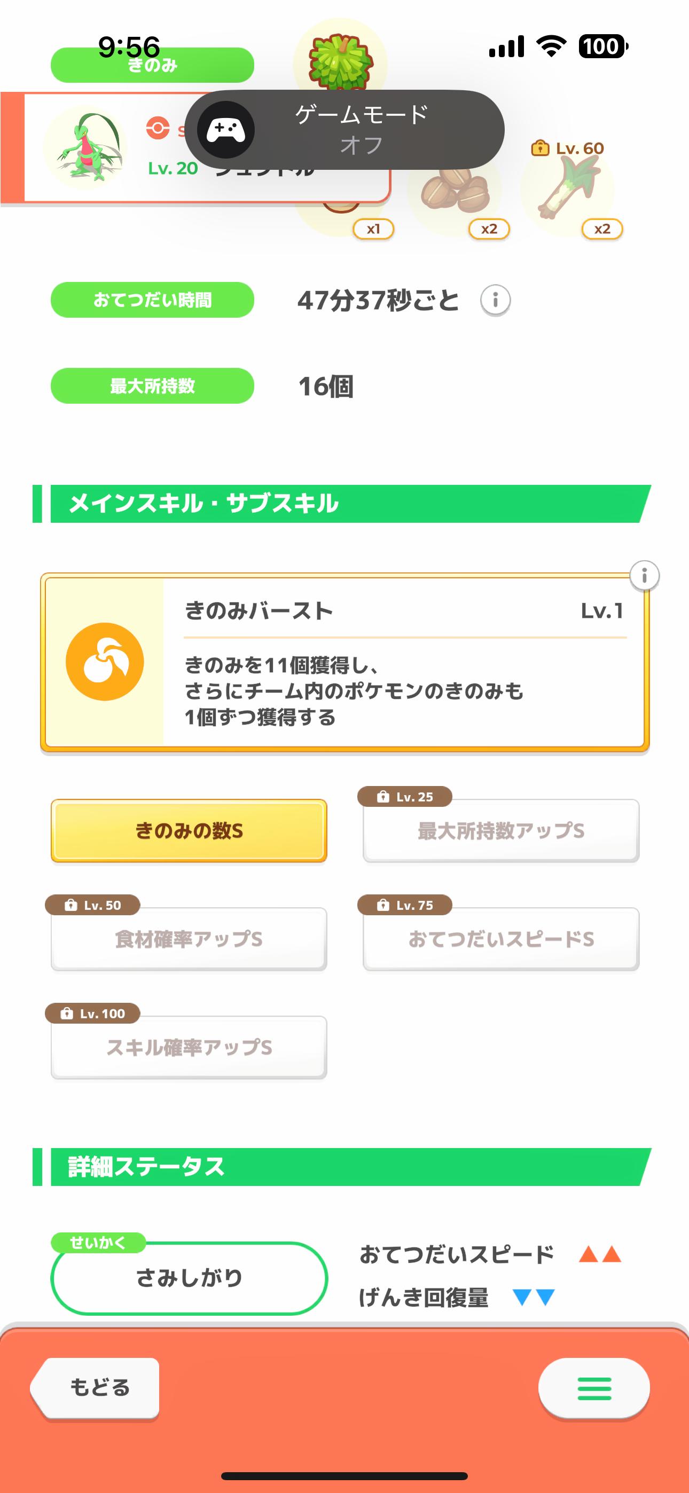This screenshot has height=1493, width=689.
Task: Select locked おてつだいスピードS sub skill
Action: 501,939
